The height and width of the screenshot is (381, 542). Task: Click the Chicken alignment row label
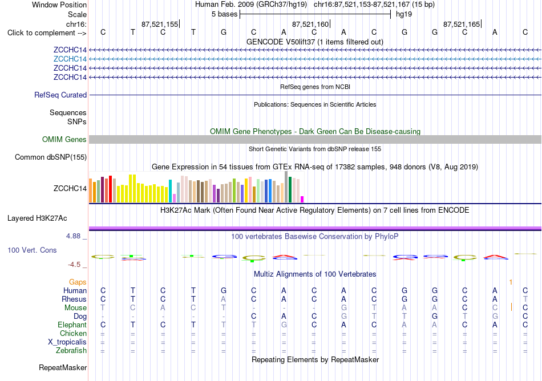73,333
